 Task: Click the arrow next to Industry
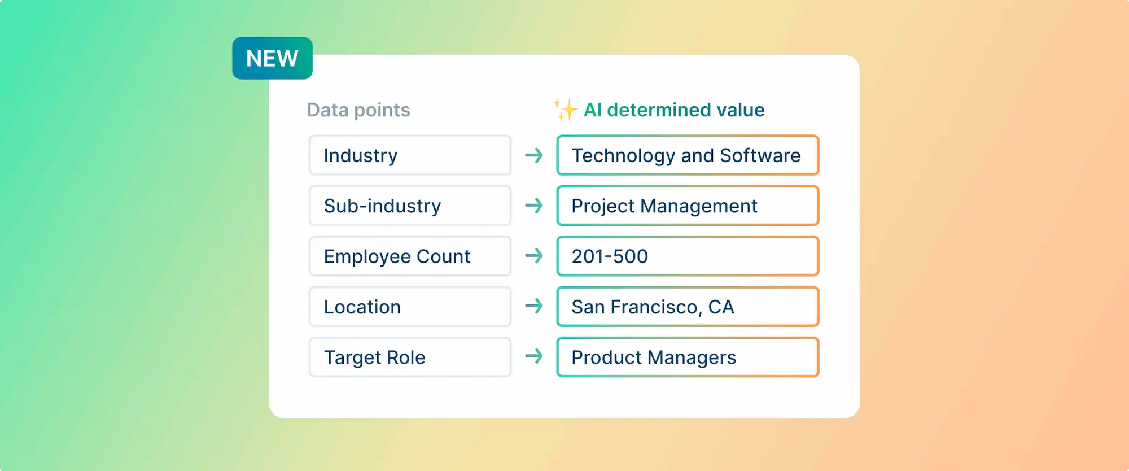click(x=534, y=155)
